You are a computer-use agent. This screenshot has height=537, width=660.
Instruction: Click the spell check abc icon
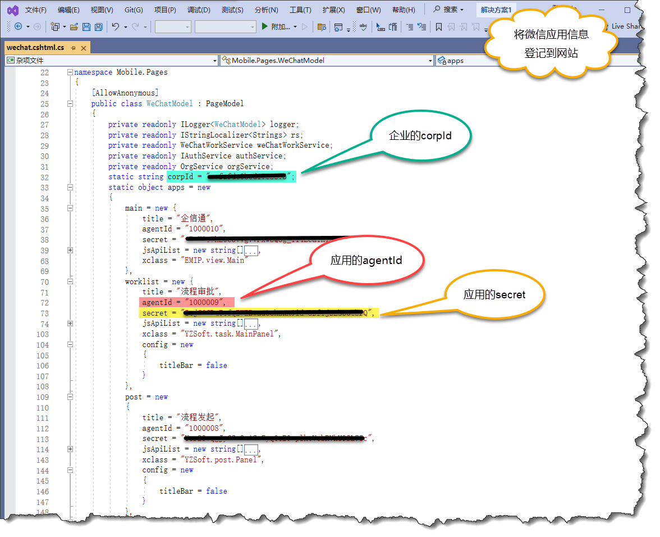coord(363,26)
